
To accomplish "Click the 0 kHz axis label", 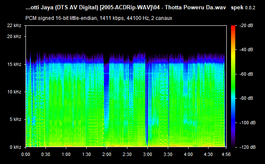I will [x=15, y=147].
